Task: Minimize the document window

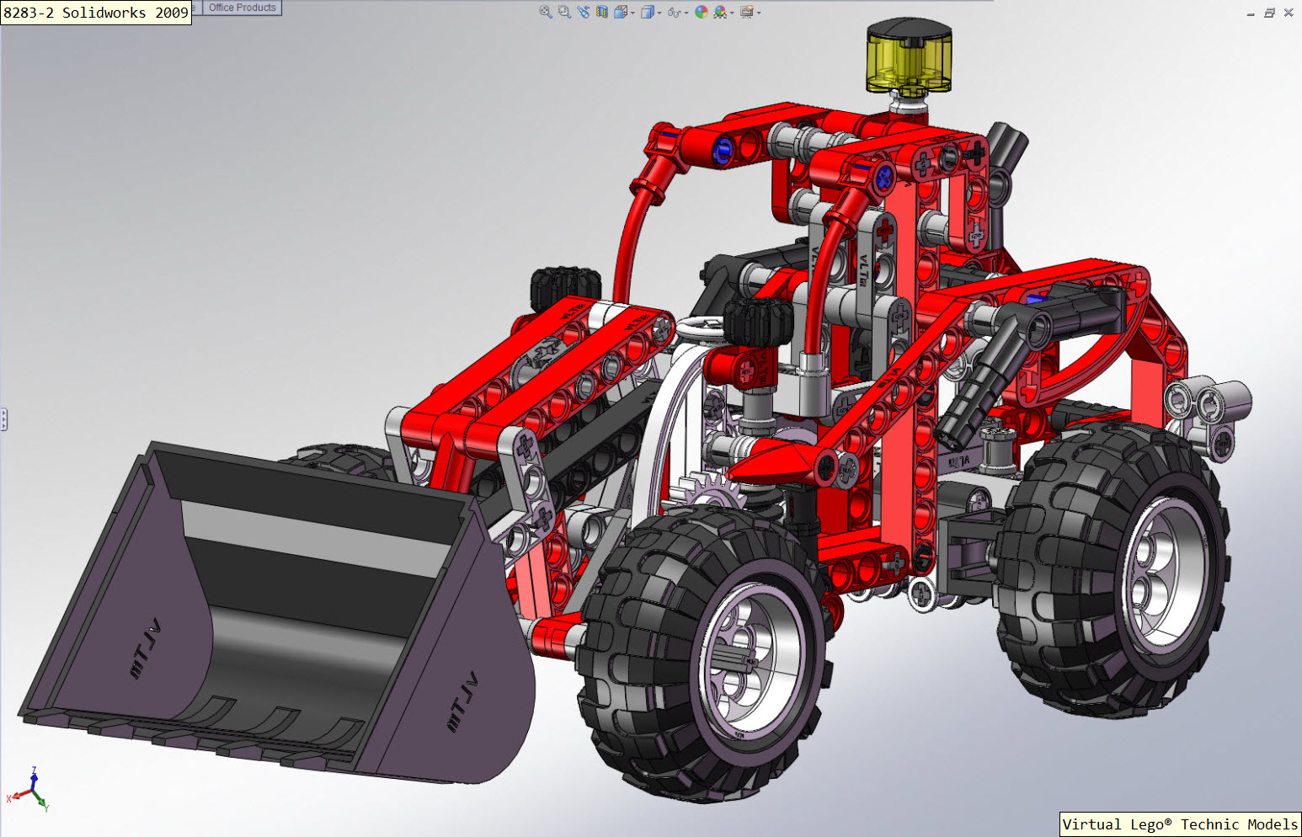Action: coord(1251,13)
